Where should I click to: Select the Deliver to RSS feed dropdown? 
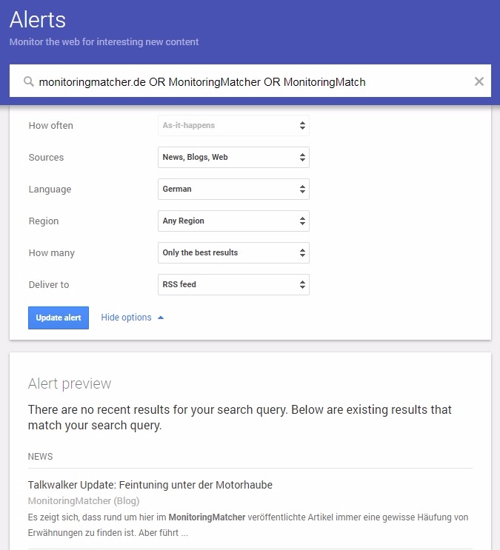click(233, 285)
